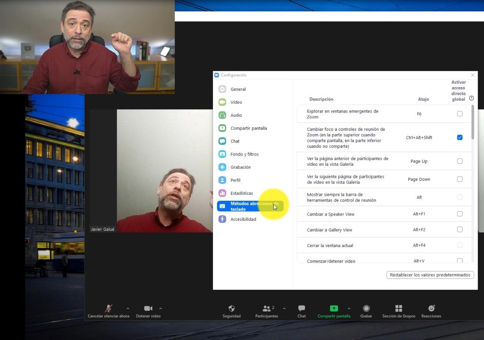Expand video options arrow beside Detener vídeo
Screen dimensions: 484x340
click(160, 308)
